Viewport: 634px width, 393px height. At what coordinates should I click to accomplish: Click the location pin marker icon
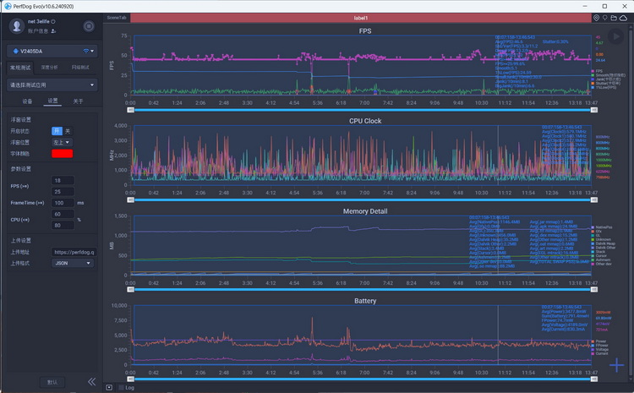click(596, 18)
